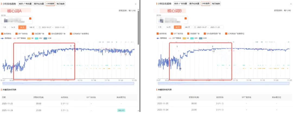This screenshot has height=116, width=293.
Task: Edit end date 2025-11-25 in 核心词B panel
Action: tap(215, 27)
